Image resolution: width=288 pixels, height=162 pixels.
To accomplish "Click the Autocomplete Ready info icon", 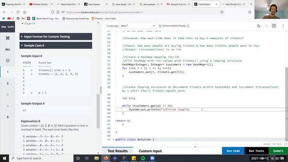I will pyautogui.click(x=188, y=26).
